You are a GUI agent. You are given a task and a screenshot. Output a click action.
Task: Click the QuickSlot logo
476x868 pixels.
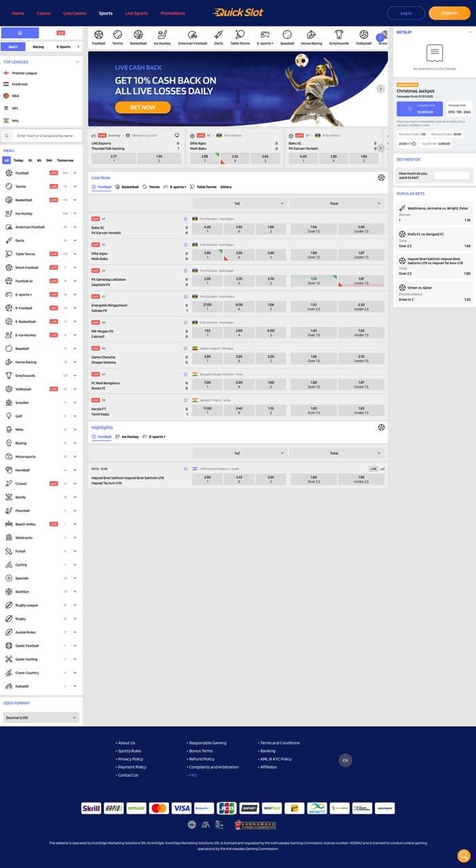[x=238, y=12]
